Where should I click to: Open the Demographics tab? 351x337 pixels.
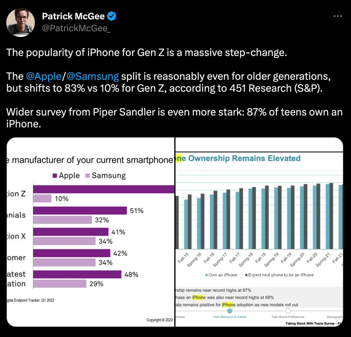pos(336,317)
